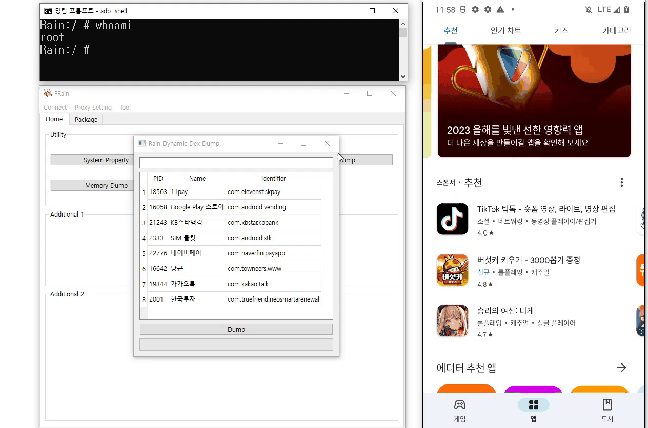
Task: Click the up arrow of the adb shell scrollbar
Action: pos(403,24)
